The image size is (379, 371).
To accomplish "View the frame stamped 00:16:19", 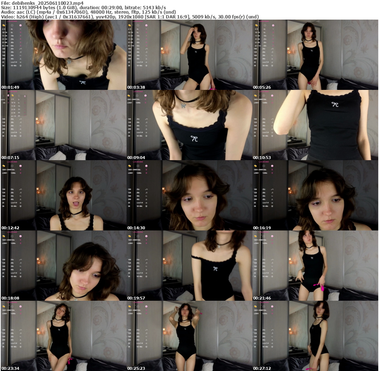I will click(x=315, y=195).
